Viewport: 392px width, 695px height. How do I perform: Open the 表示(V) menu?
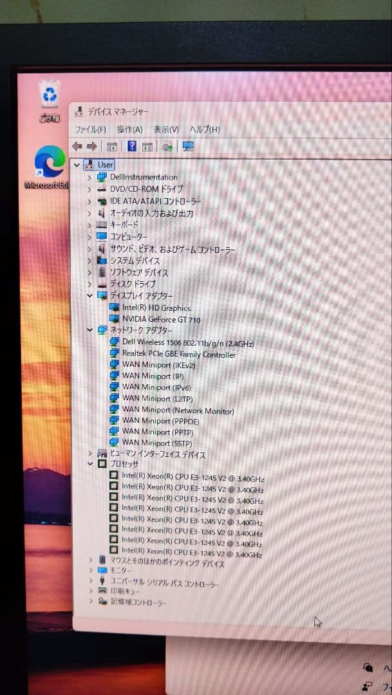point(166,130)
